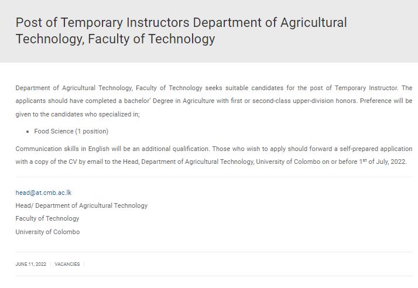The width and height of the screenshot is (418, 288).
Task: Click 'given to the candidates who specialized in' line
Action: [x=78, y=114]
